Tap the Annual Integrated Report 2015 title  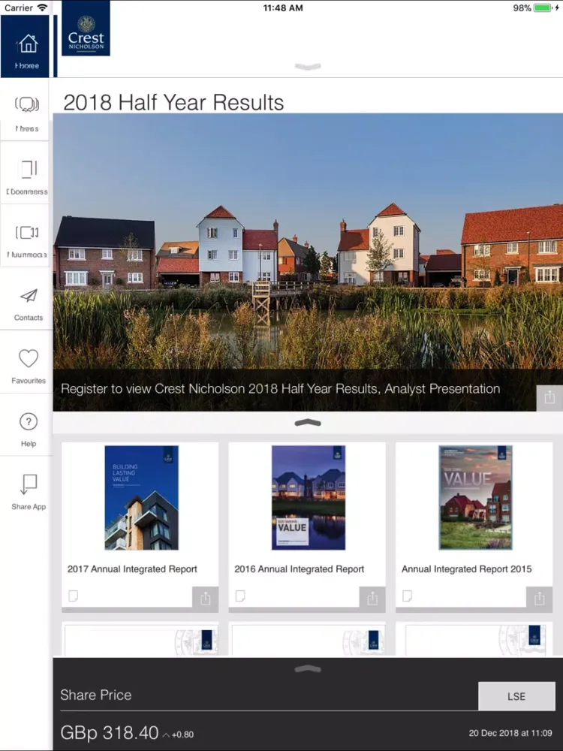click(467, 569)
